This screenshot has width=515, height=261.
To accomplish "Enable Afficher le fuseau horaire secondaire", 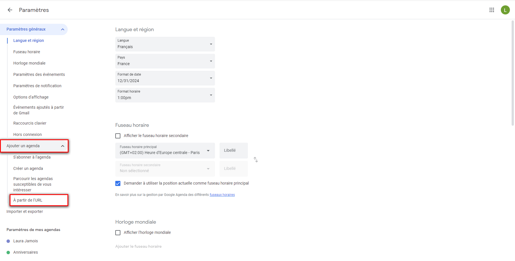I will pos(118,136).
